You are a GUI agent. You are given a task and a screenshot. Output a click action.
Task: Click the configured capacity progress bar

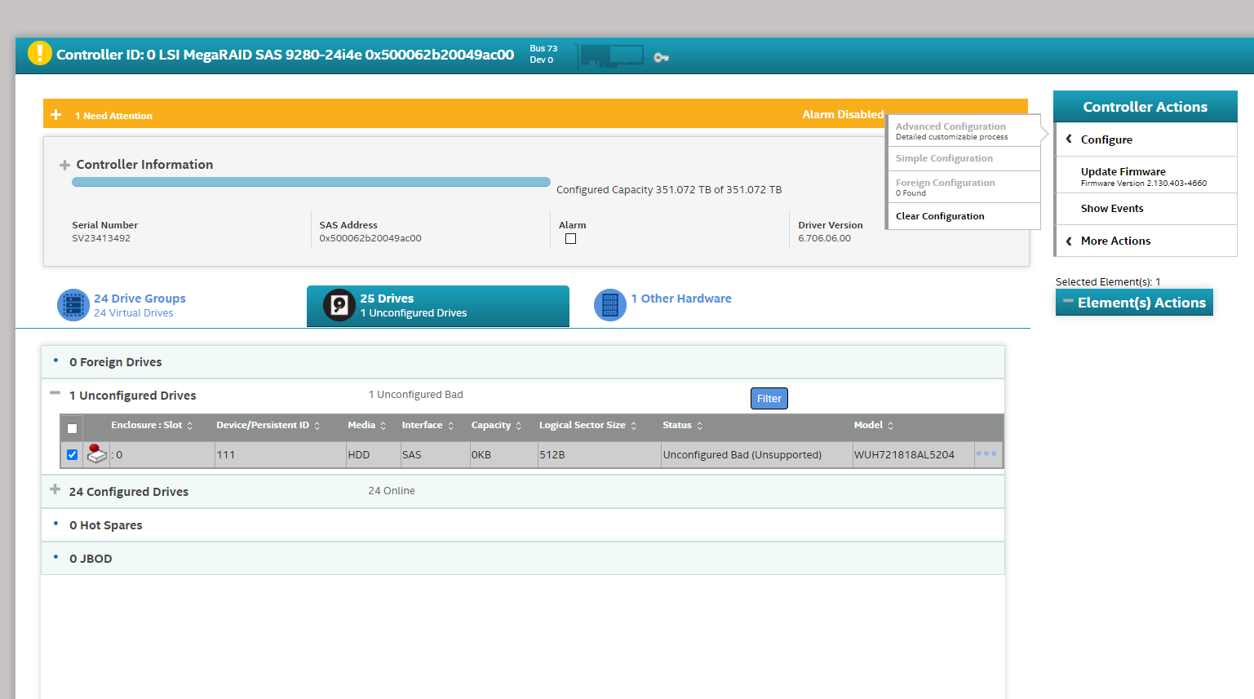[311, 182]
